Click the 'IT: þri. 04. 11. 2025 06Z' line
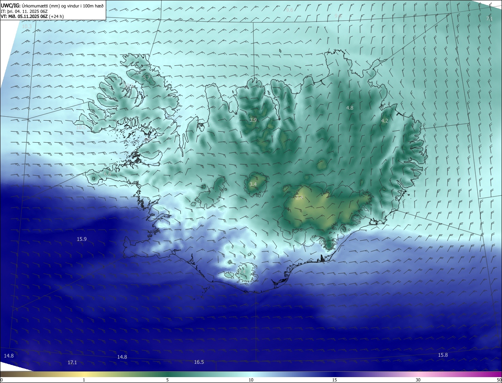Viewport: 502px width, 383px height. tap(24, 11)
